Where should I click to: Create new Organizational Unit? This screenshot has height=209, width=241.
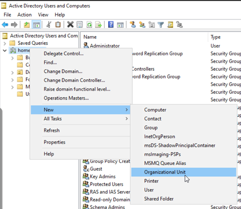click(x=183, y=172)
